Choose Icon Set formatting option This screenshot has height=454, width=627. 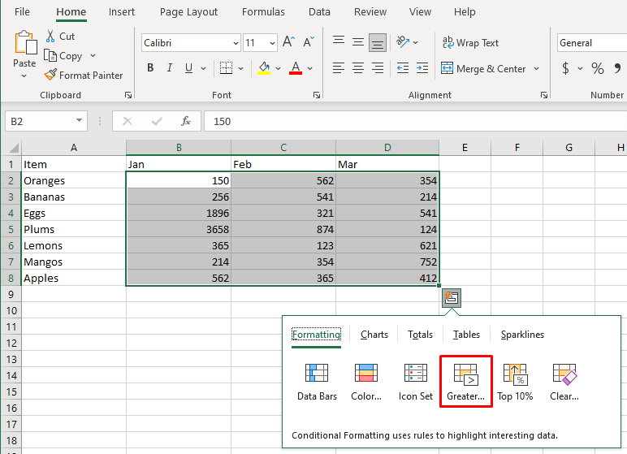coord(415,382)
